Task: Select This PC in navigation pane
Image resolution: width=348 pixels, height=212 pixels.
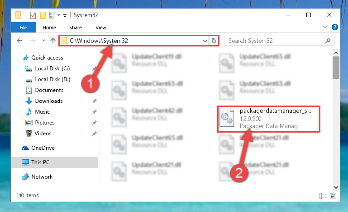Action: point(55,162)
